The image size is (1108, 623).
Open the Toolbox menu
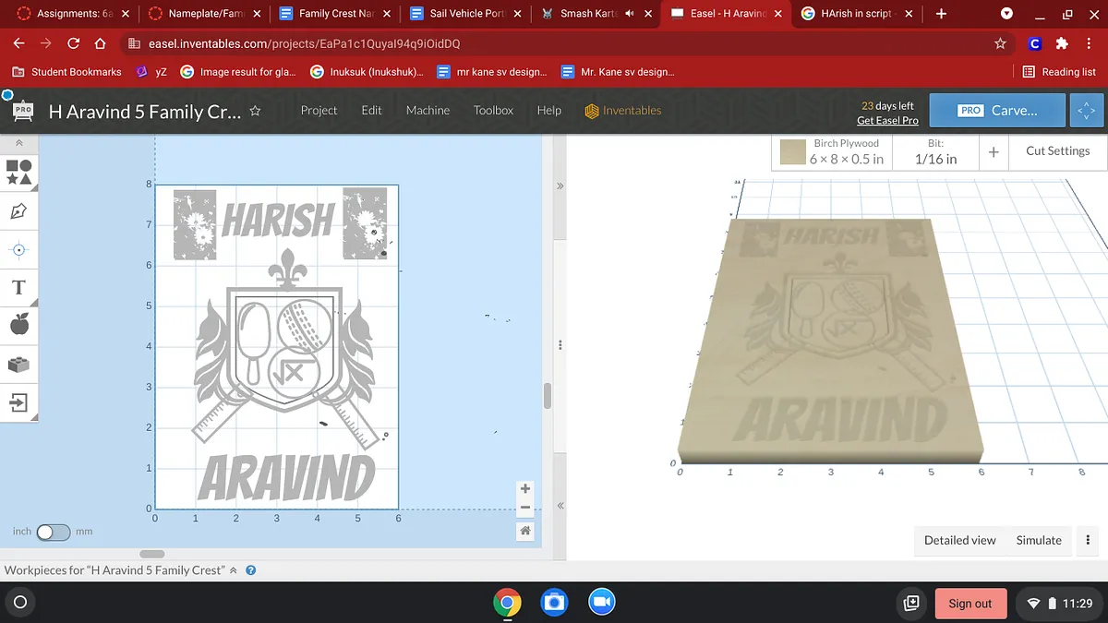point(493,111)
